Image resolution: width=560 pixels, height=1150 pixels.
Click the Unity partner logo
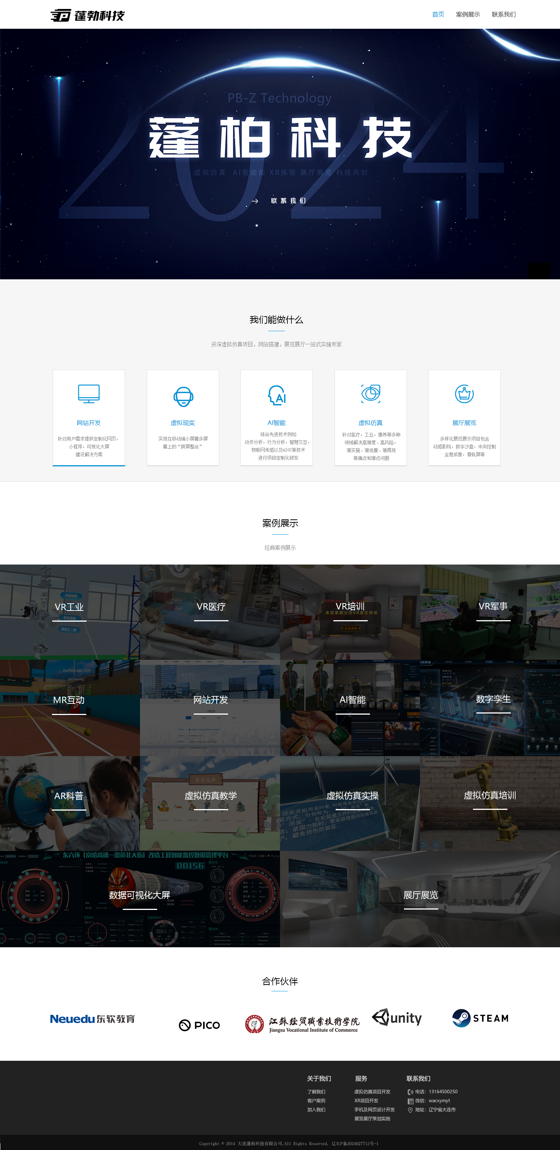[397, 1018]
